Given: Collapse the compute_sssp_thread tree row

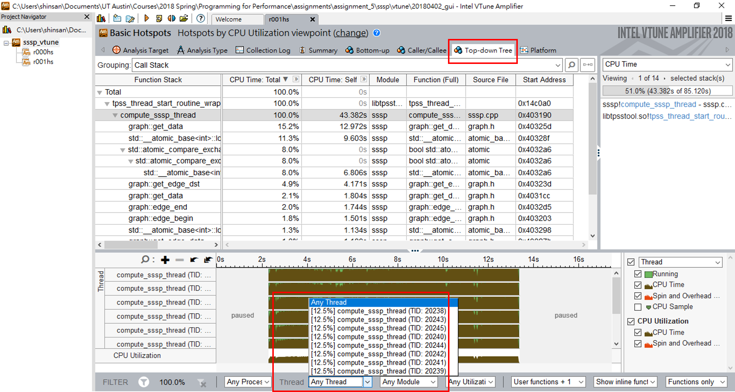Looking at the screenshot, I should pyautogui.click(x=115, y=115).
